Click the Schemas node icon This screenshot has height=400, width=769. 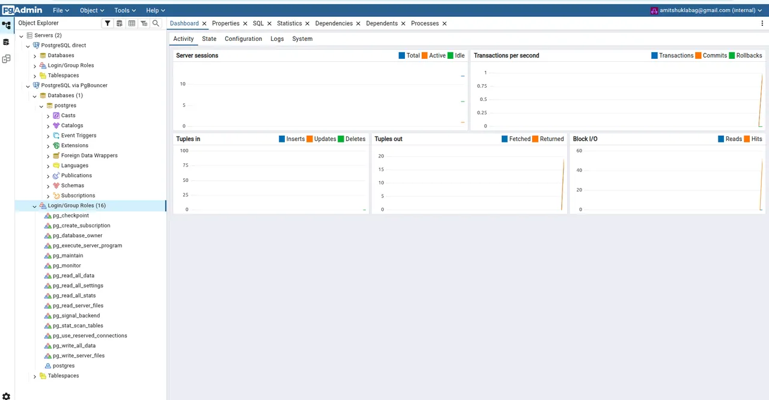pyautogui.click(x=56, y=186)
